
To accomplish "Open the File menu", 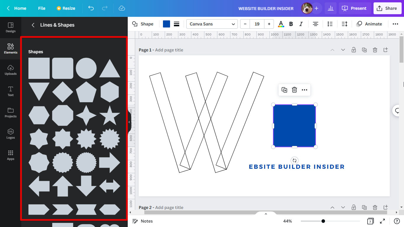I will coord(42,8).
